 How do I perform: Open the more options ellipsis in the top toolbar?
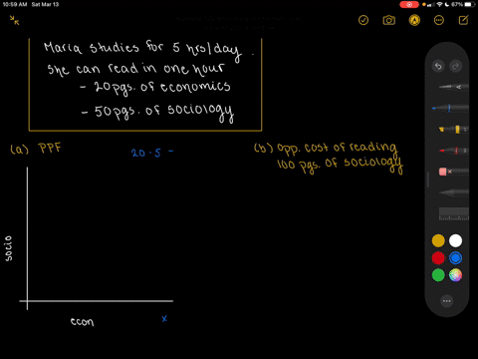[439, 20]
